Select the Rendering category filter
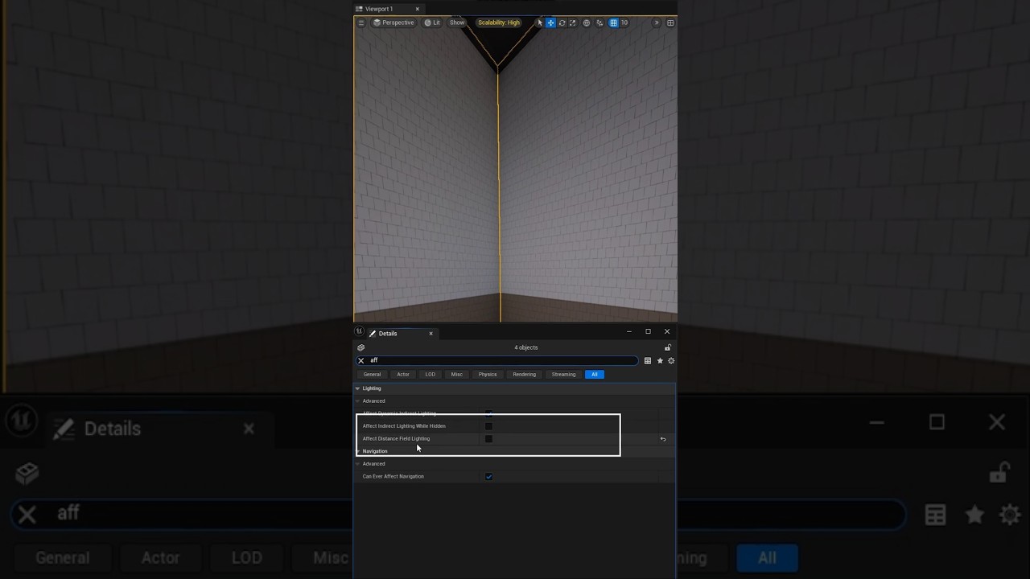 pyautogui.click(x=525, y=374)
